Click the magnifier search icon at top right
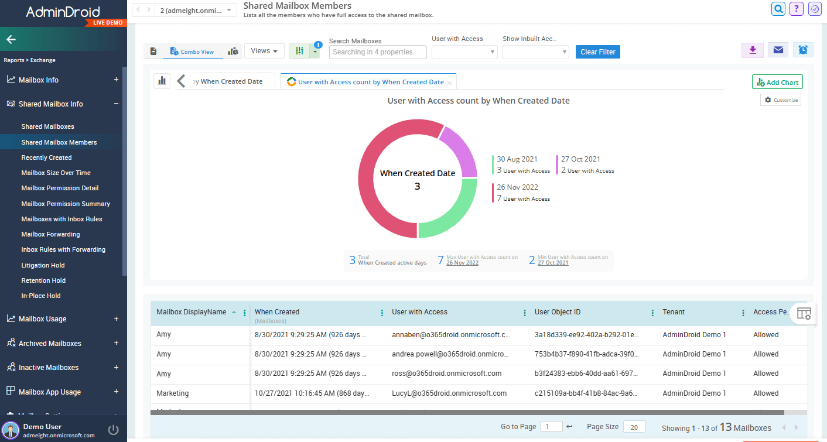This screenshot has height=442, width=827. point(778,9)
